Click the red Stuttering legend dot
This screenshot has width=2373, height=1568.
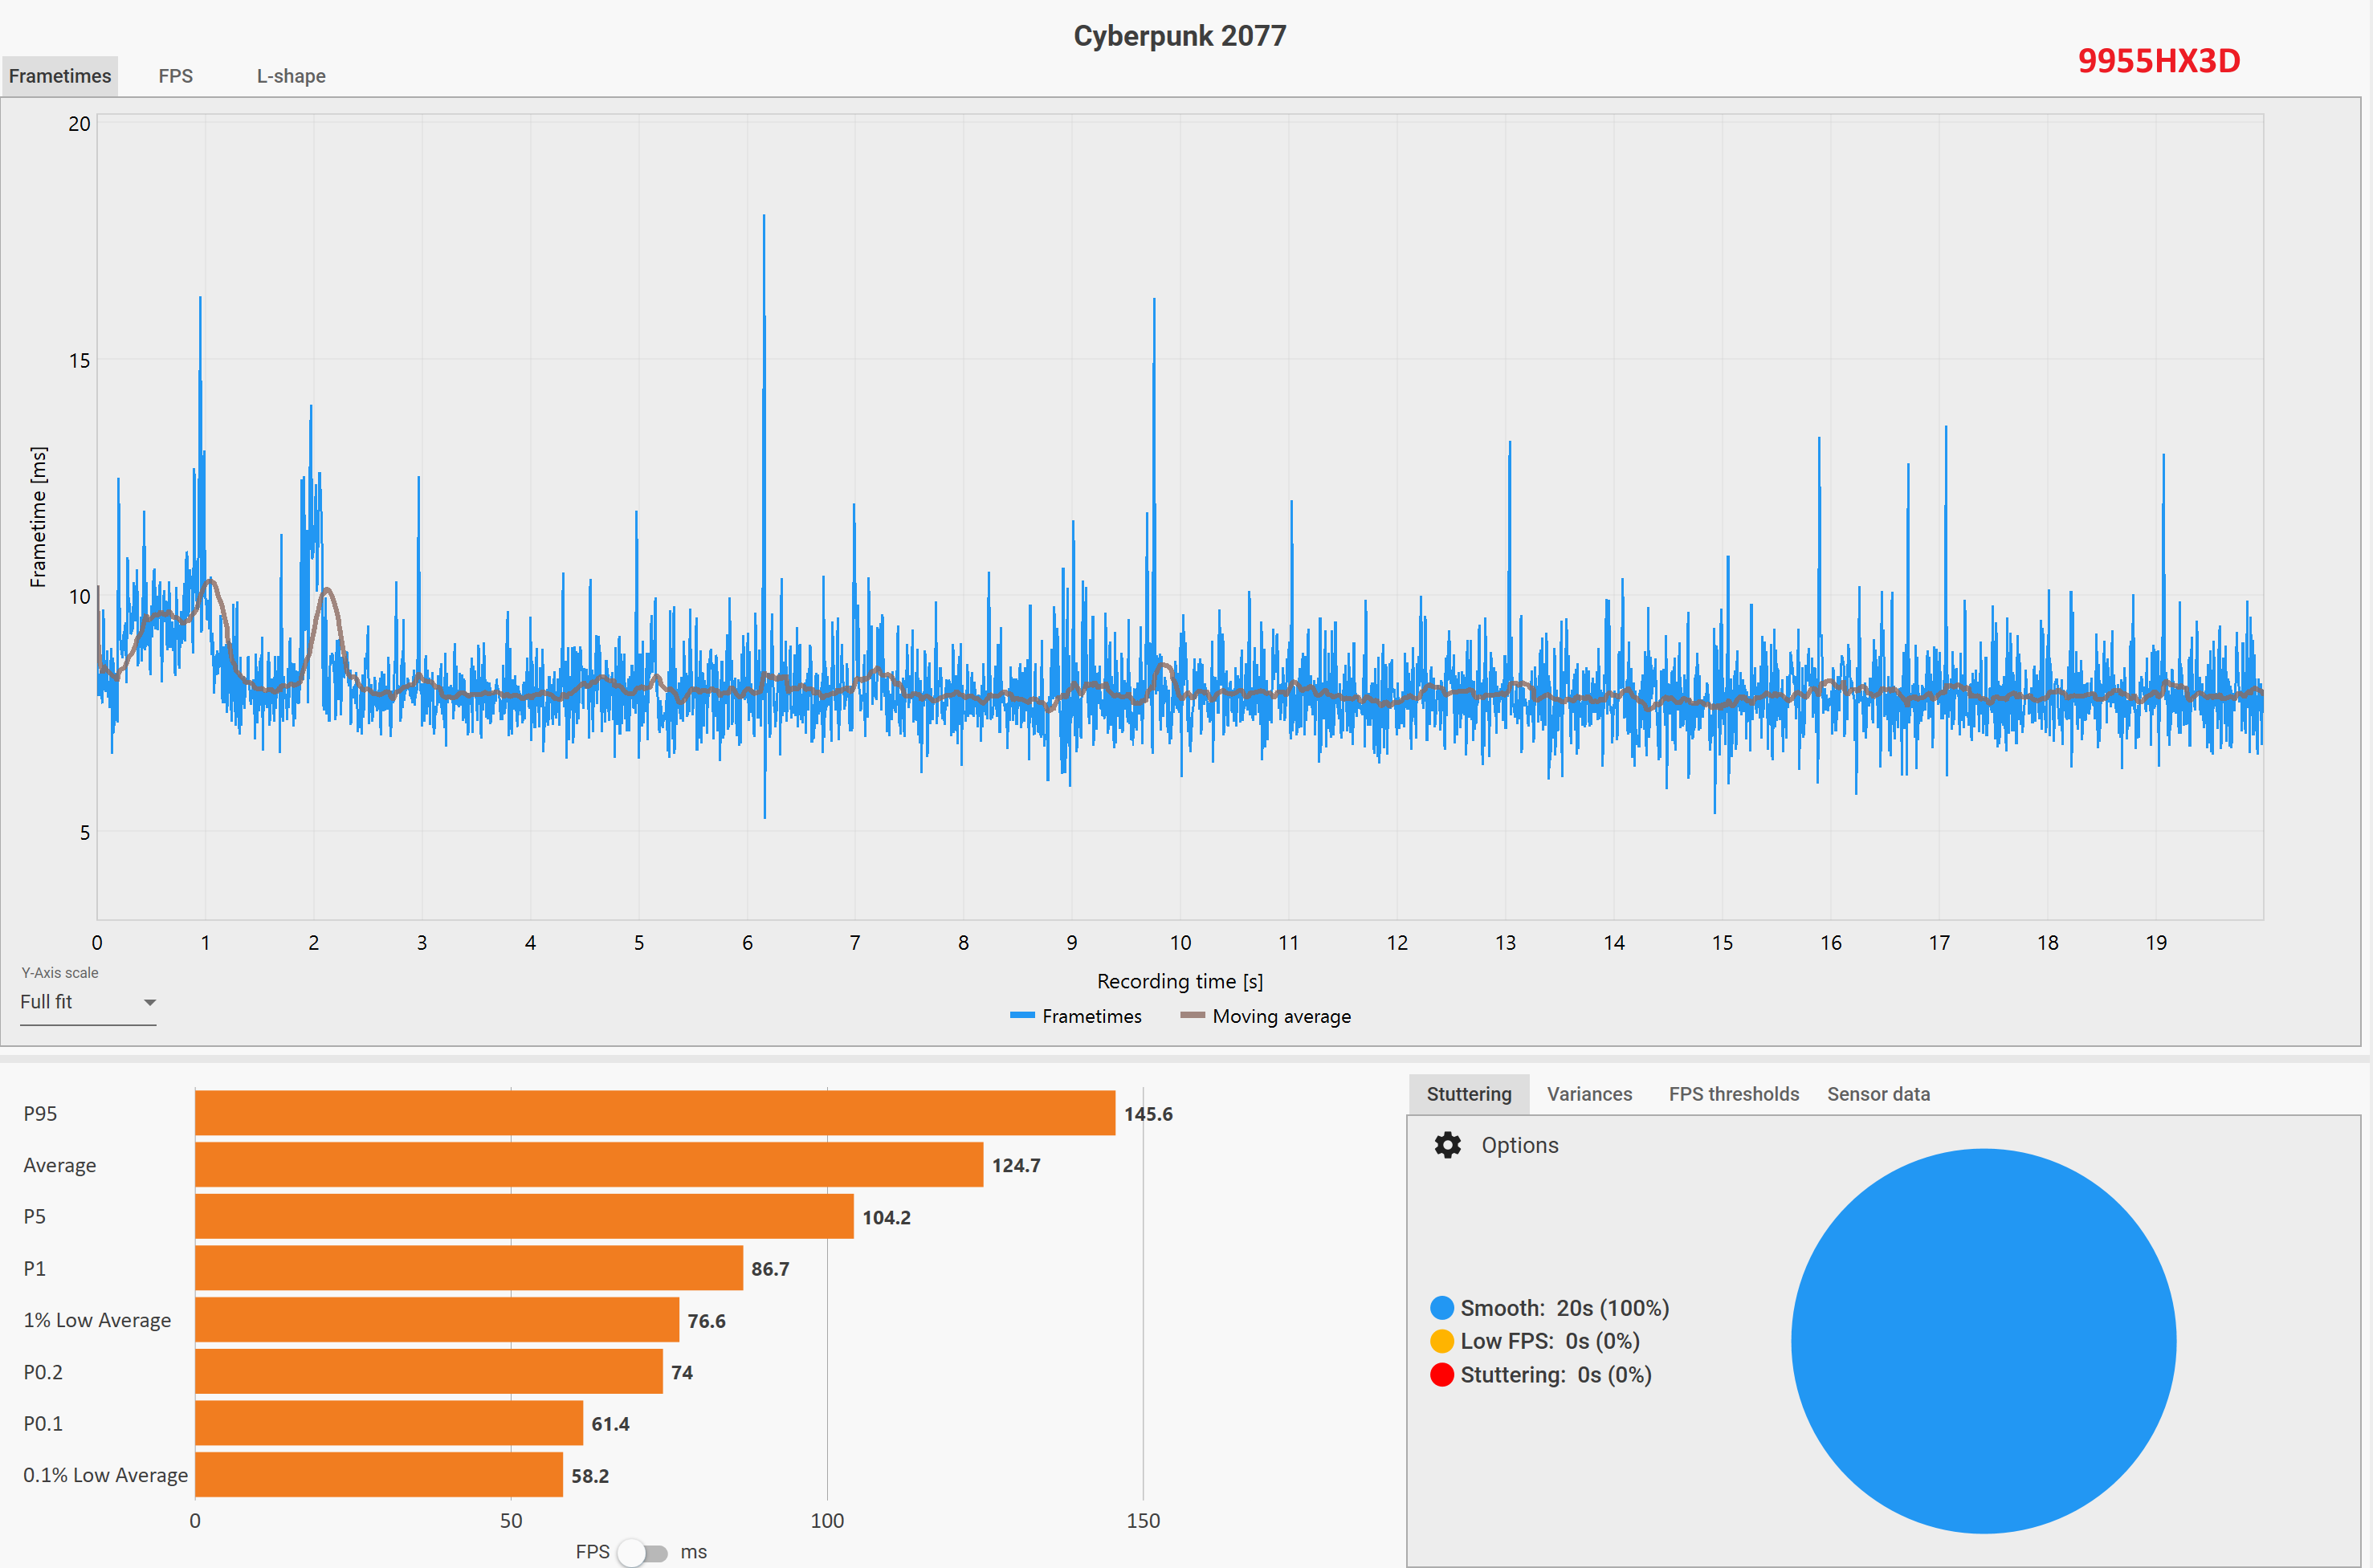pyautogui.click(x=1441, y=1375)
